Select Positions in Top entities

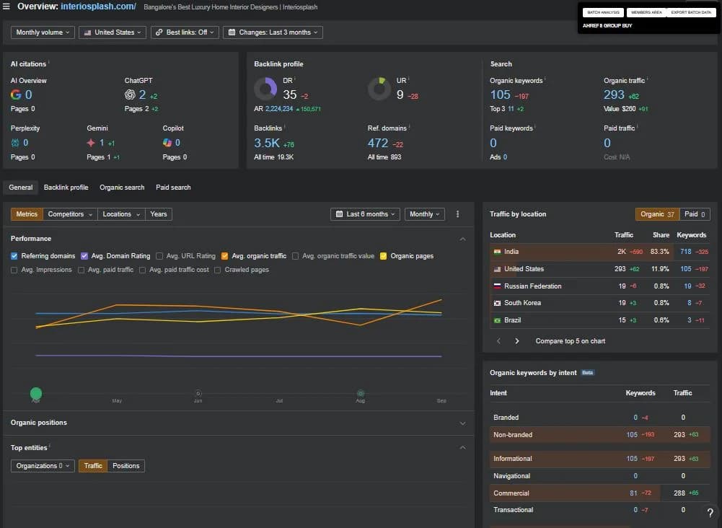tap(126, 466)
